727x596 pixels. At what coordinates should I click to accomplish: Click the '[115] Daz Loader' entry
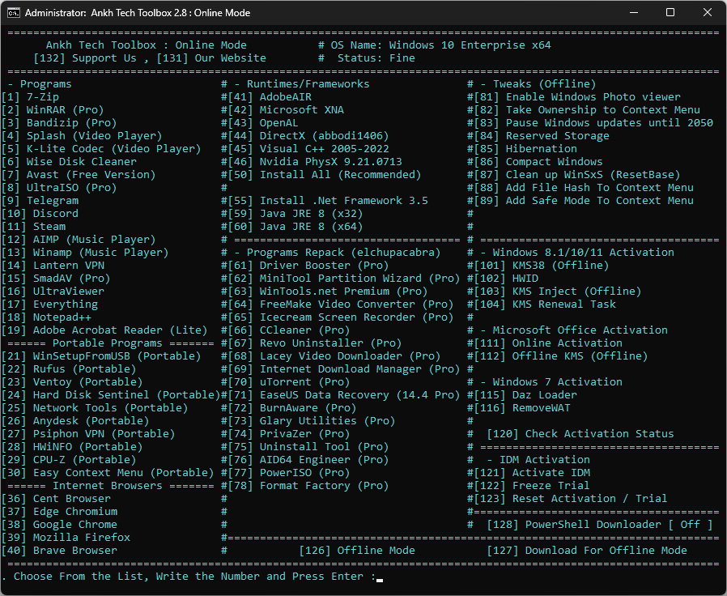(525, 396)
